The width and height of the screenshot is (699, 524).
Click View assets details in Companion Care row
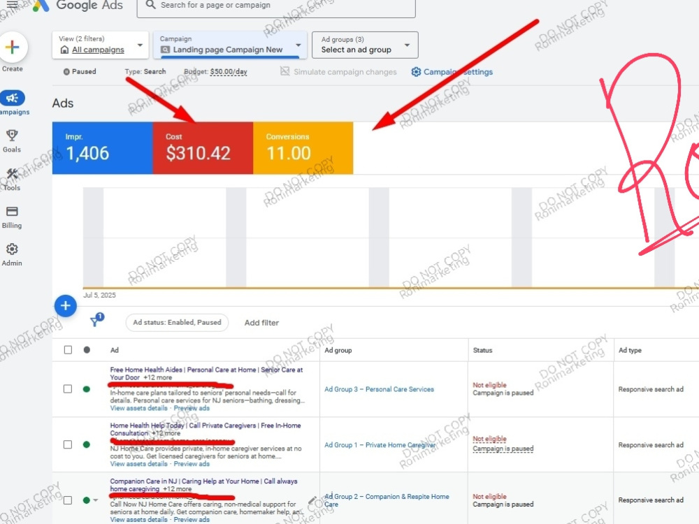point(139,520)
